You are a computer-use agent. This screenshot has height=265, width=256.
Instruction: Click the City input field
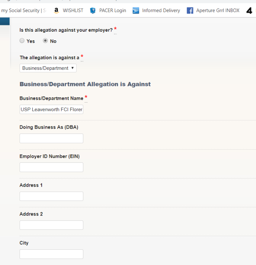pyautogui.click(x=51, y=254)
